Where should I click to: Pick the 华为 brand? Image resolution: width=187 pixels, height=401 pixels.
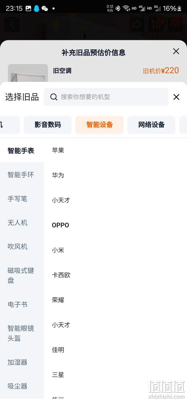pos(58,175)
